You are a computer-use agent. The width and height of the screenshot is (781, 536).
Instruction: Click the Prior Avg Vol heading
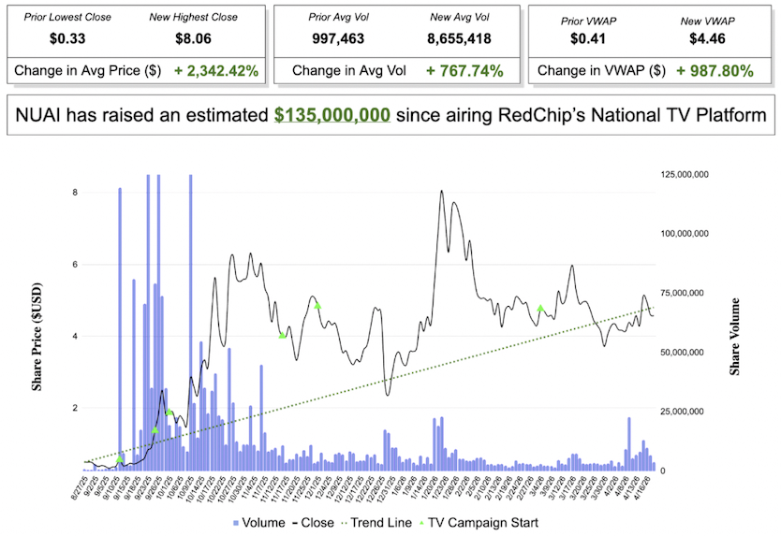(x=339, y=17)
